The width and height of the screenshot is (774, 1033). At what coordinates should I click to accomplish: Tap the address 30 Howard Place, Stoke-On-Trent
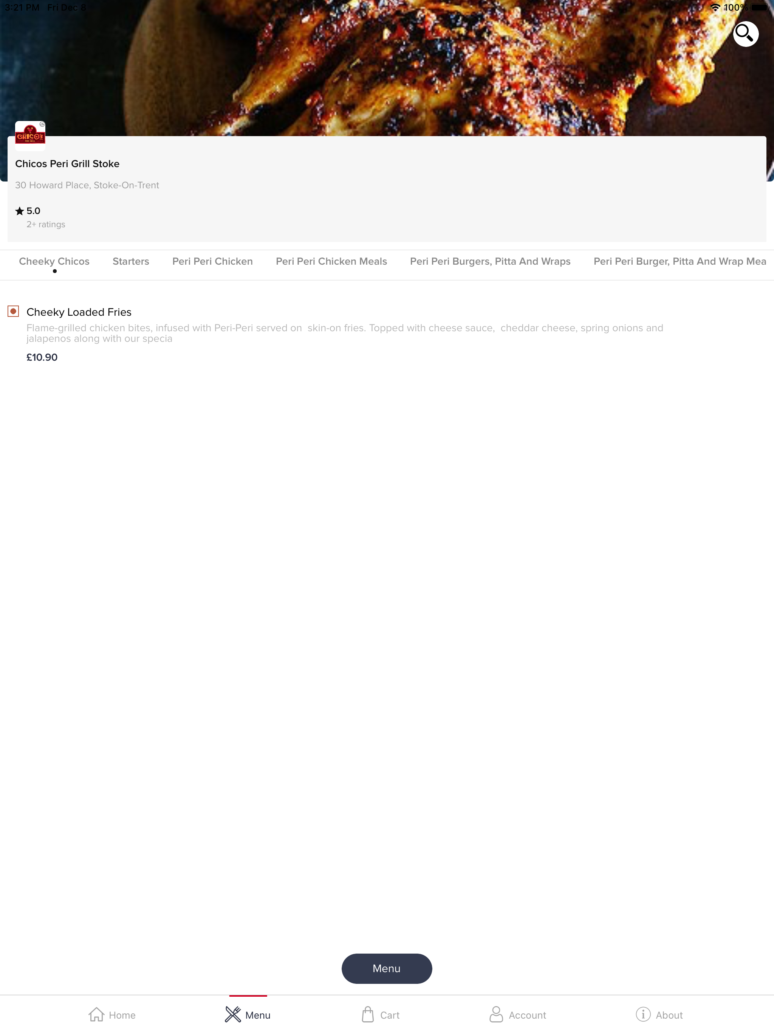pyautogui.click(x=87, y=185)
